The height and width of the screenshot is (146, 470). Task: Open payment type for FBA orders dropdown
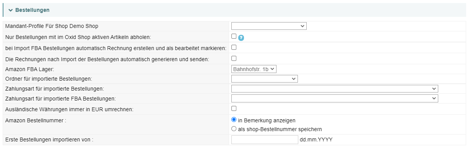coord(335,99)
